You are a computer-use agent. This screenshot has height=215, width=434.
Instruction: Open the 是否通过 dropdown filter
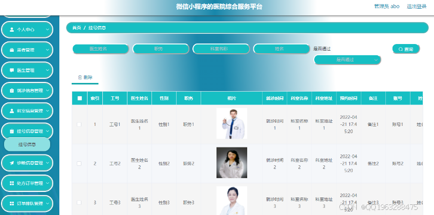pos(347,59)
